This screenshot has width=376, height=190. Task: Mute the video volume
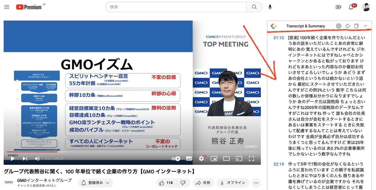(x=37, y=158)
